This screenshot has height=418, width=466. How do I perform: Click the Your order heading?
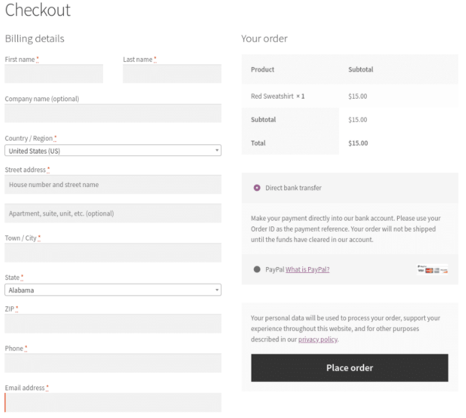point(264,39)
